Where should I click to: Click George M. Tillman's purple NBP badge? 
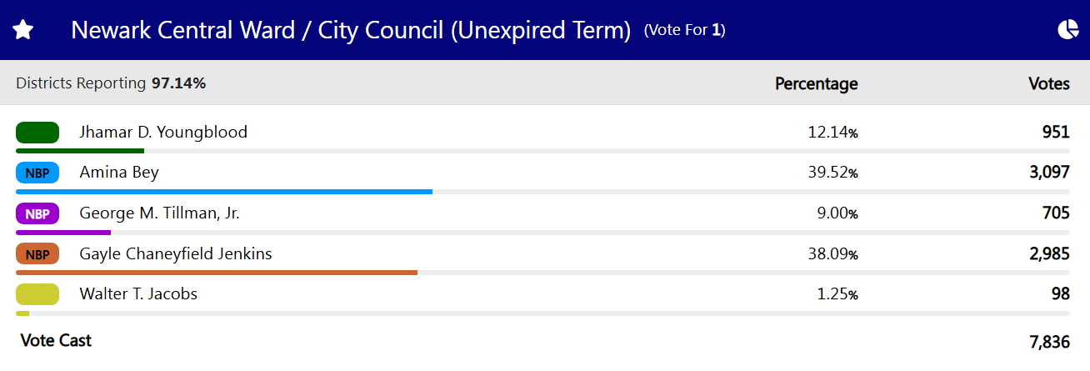pos(37,213)
